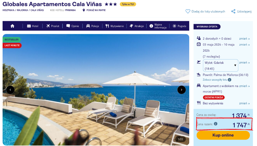
Task: Switch to the Przelot tab
Action: (x=53, y=26)
